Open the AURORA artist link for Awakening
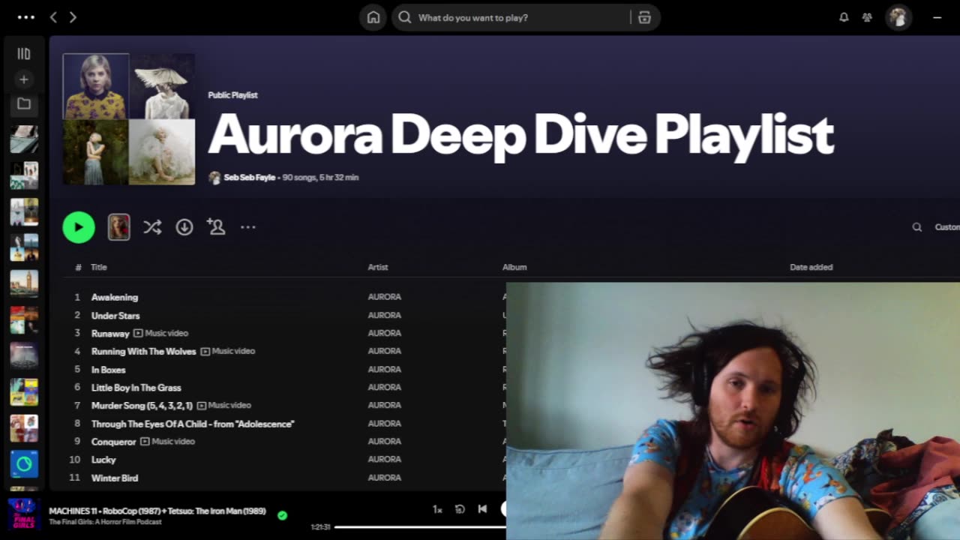The height and width of the screenshot is (540, 960). point(384,297)
